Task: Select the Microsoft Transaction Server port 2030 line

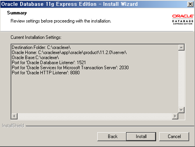Action: click(70, 68)
